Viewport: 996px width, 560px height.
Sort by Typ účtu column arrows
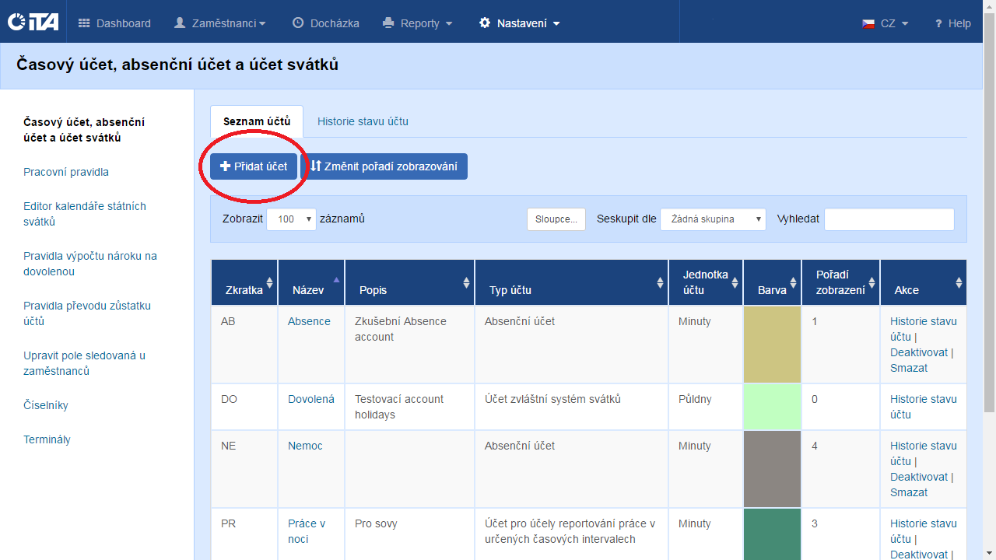660,282
